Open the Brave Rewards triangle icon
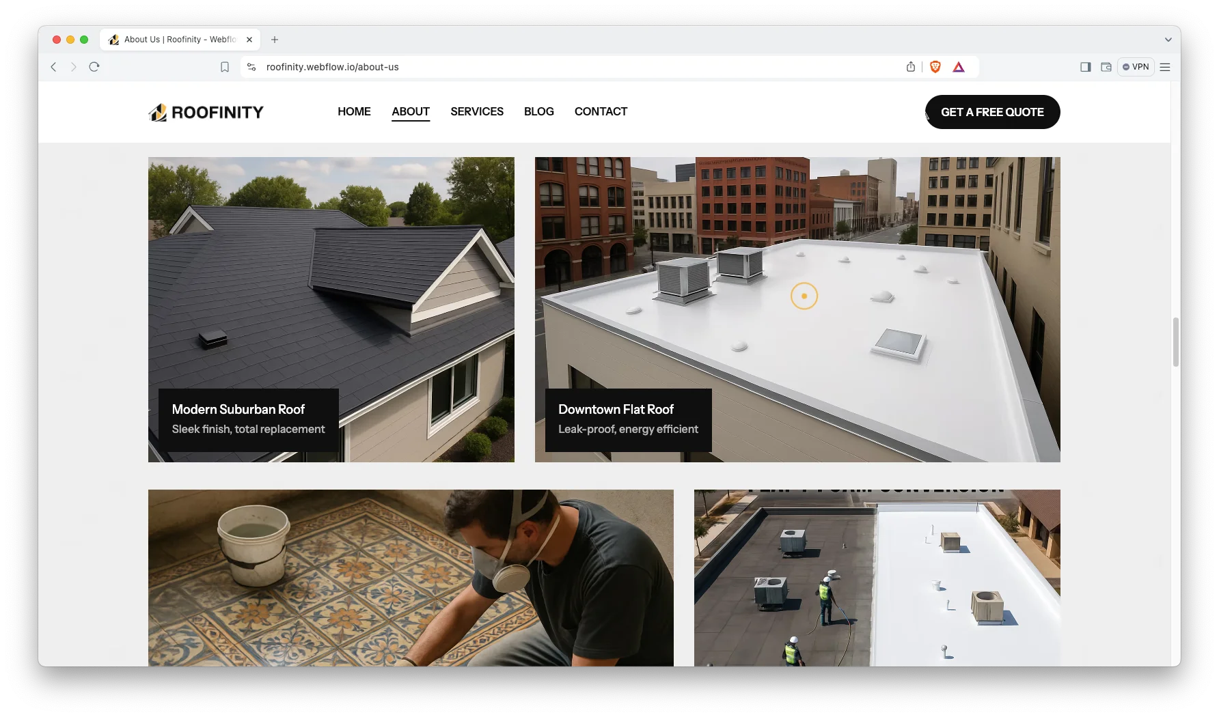1219x717 pixels. click(959, 67)
